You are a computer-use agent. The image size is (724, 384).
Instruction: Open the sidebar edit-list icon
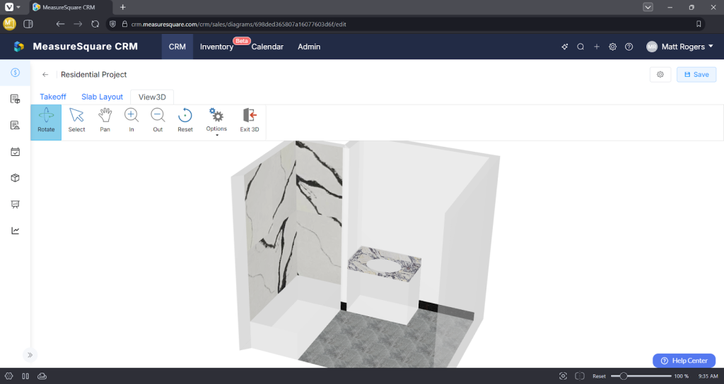click(16, 126)
